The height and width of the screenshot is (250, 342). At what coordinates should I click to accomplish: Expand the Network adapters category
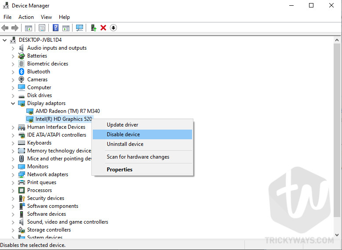pos(13,175)
